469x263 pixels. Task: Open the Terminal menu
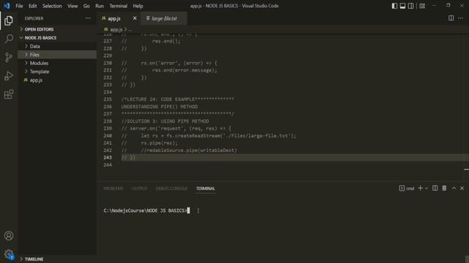click(x=118, y=6)
